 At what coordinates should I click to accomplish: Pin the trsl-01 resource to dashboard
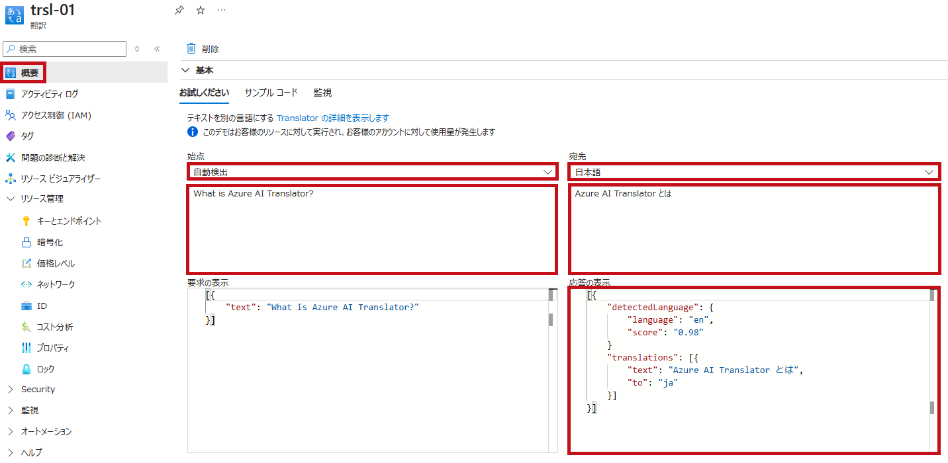tap(179, 10)
